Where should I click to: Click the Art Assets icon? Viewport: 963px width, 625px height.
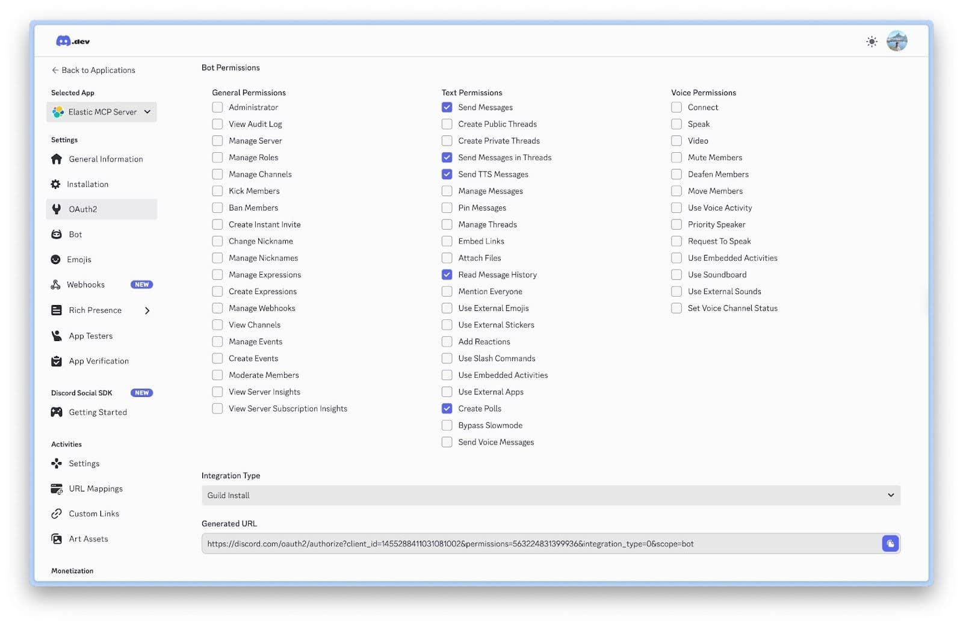tap(57, 539)
